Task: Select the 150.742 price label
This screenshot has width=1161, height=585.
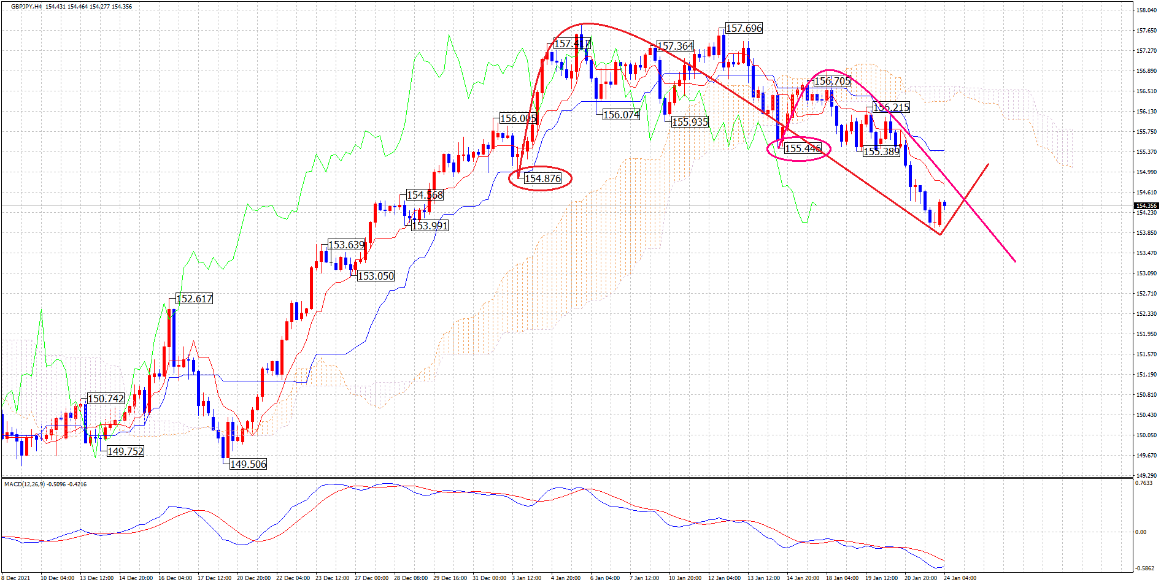Action: [106, 399]
